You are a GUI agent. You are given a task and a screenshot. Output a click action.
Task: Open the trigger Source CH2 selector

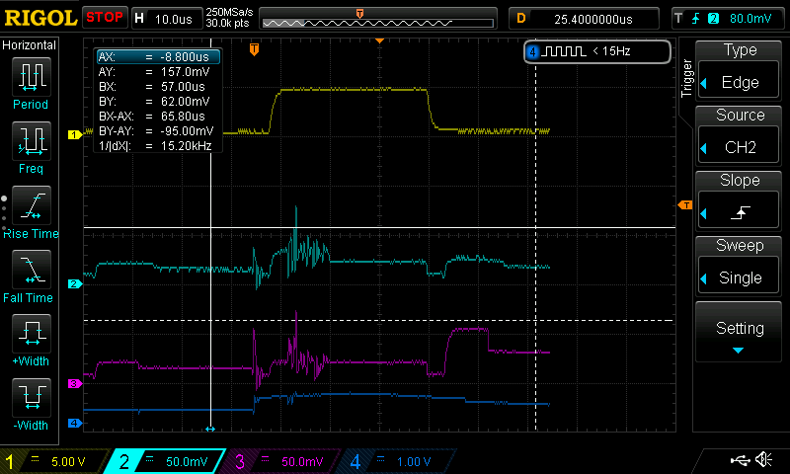tap(740, 136)
